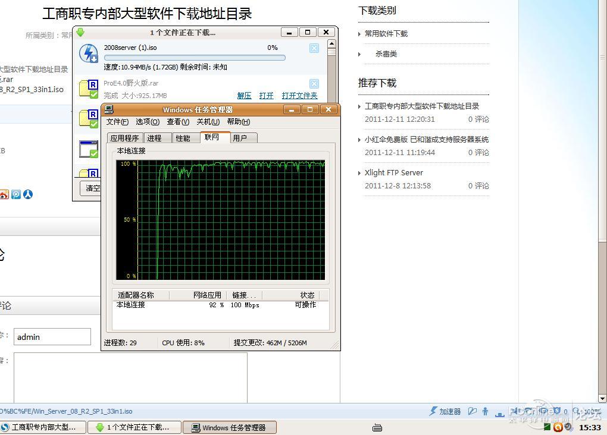The image size is (607, 435).
Task: Click the 2008server (1).iso download progress bar
Action: (x=195, y=58)
